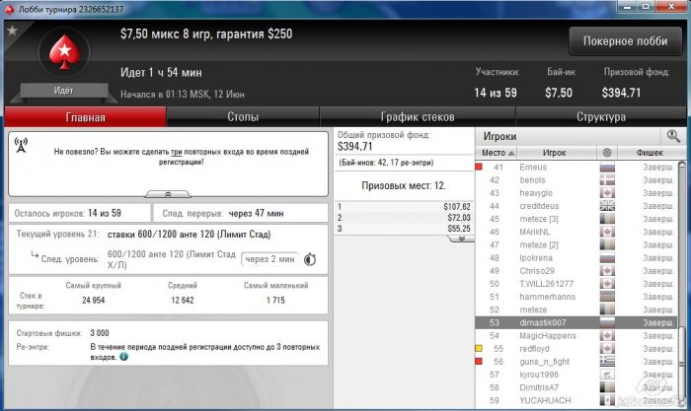This screenshot has width=691, height=411.
Task: Click the broadcast antenna news icon
Action: pos(21,145)
